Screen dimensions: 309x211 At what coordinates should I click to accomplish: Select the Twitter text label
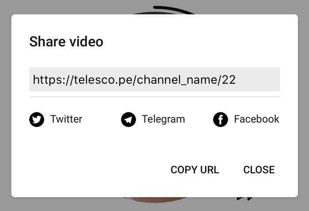coord(66,119)
